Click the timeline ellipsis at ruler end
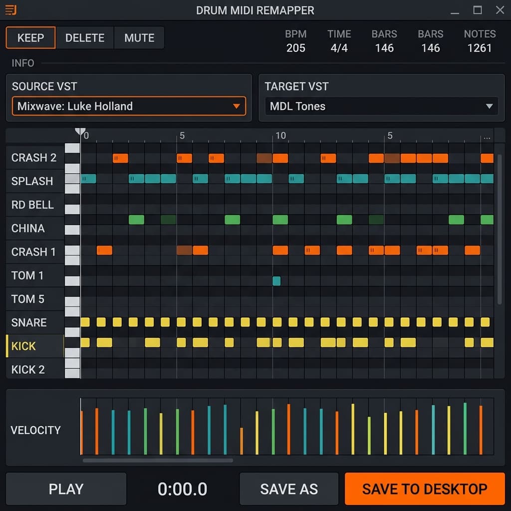 [487, 138]
